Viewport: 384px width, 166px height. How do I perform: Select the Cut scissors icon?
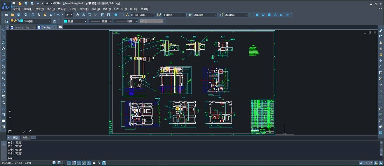(33, 15)
